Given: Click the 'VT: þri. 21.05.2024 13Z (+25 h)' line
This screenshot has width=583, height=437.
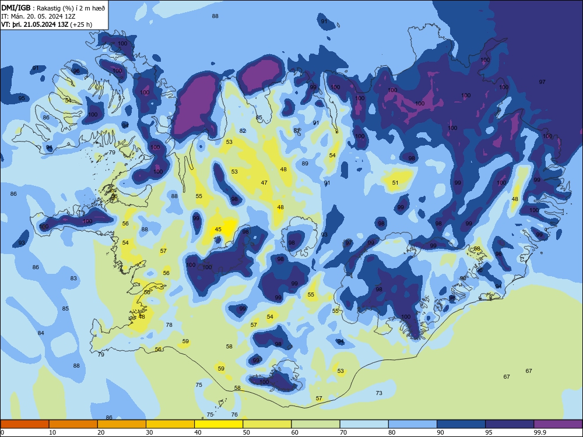Looking at the screenshot, I should pos(47,24).
